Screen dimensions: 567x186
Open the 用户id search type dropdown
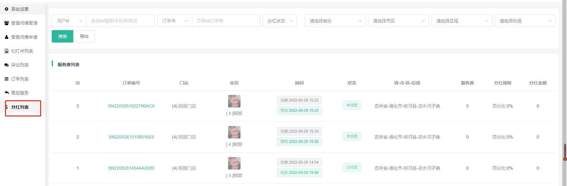point(69,21)
